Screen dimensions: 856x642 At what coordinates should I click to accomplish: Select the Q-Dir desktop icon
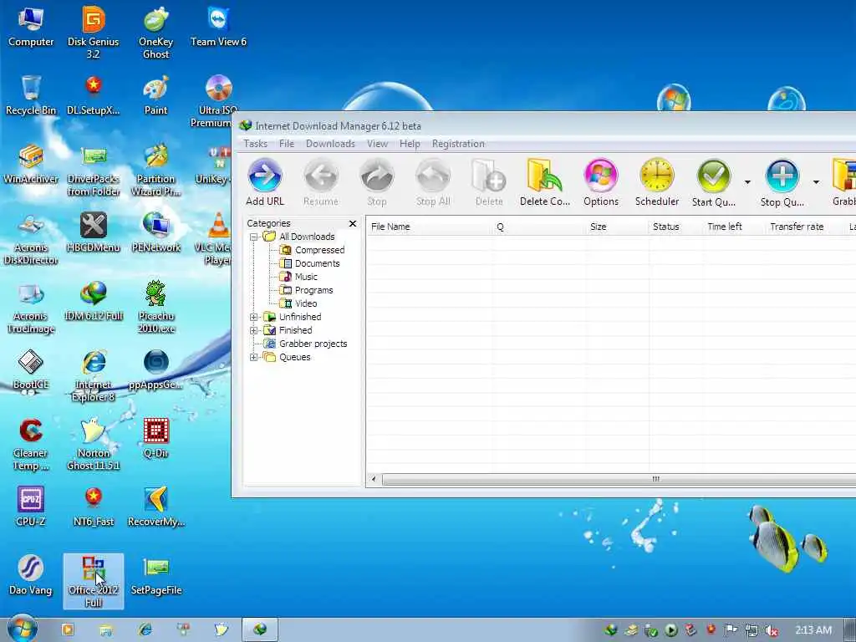pos(156,438)
